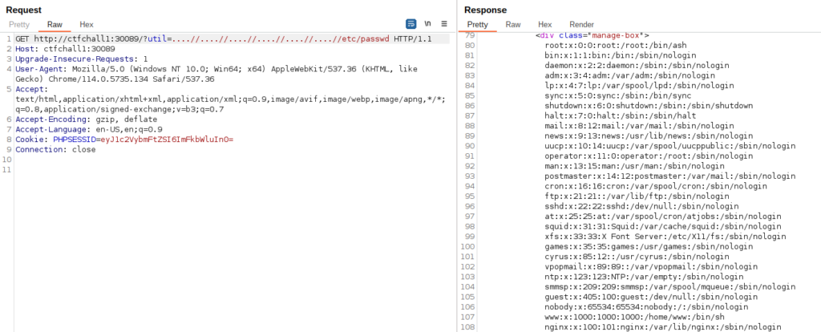
Task: Click the ftp:x:21:21 entry
Action: (637, 196)
